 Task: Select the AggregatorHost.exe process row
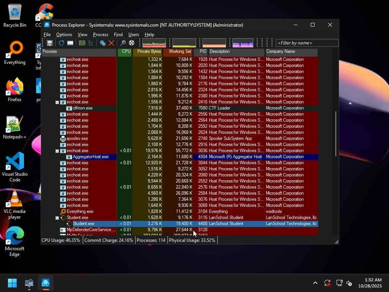click(x=180, y=157)
